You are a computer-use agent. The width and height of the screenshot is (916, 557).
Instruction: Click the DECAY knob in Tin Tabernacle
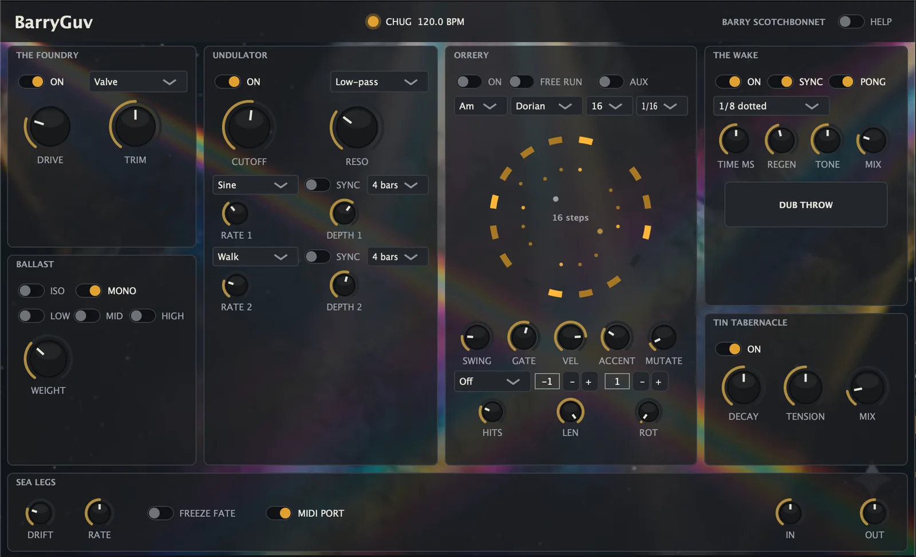[x=743, y=386]
